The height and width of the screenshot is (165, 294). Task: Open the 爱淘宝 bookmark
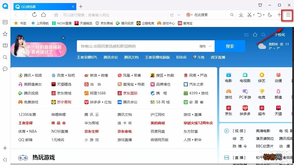point(185,23)
